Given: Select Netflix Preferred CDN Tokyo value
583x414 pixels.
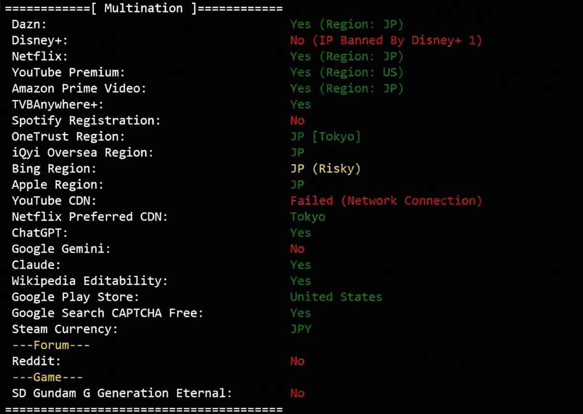Looking at the screenshot, I should (x=308, y=217).
